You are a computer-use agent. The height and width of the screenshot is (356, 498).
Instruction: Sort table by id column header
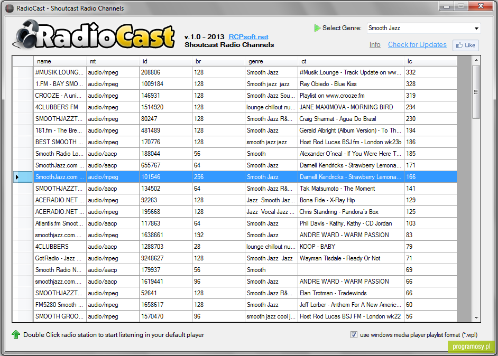pyautogui.click(x=166, y=61)
